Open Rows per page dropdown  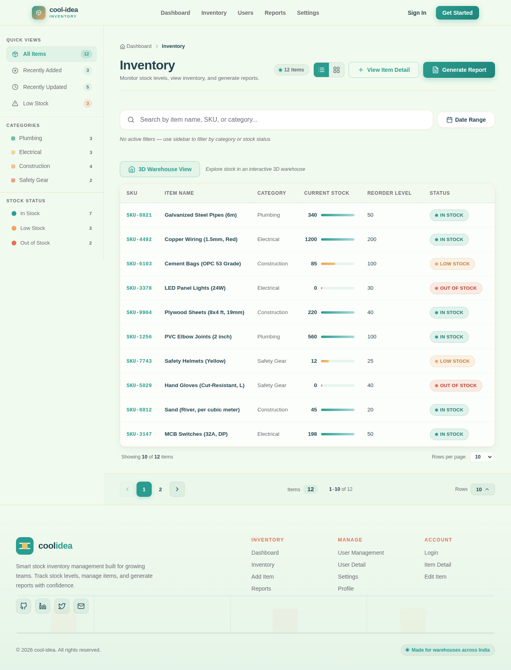click(481, 457)
